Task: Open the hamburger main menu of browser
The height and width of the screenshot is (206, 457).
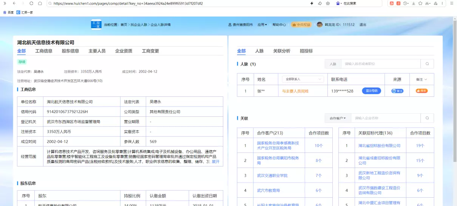Action: [451, 3]
